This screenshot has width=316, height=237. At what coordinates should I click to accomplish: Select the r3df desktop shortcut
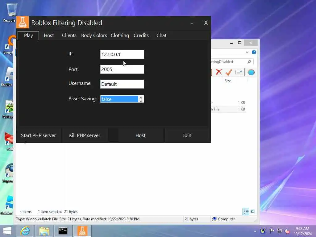[8, 141]
